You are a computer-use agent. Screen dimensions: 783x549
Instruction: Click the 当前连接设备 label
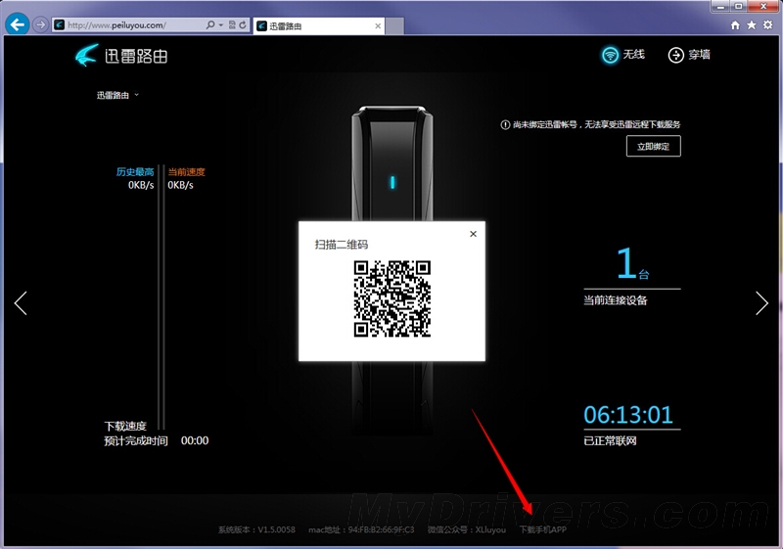616,300
